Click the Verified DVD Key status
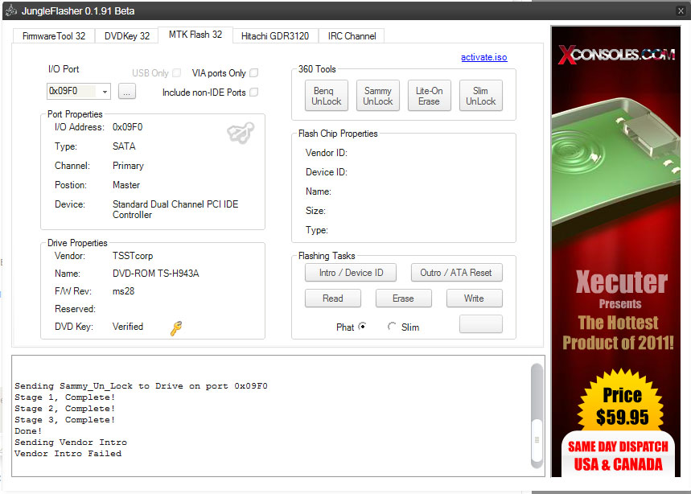Image resolution: width=691 pixels, height=494 pixels. pyautogui.click(x=128, y=327)
